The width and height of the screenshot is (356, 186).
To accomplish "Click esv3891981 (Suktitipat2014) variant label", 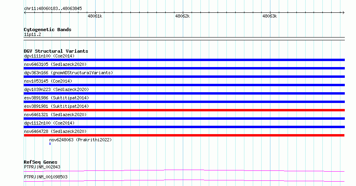I will 56,106.
